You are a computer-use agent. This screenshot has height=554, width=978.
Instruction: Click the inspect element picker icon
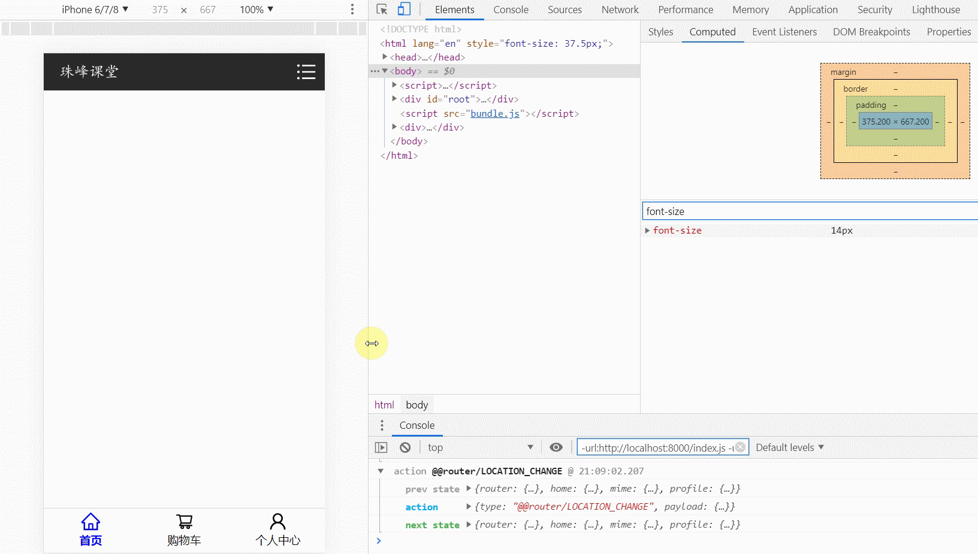click(382, 10)
